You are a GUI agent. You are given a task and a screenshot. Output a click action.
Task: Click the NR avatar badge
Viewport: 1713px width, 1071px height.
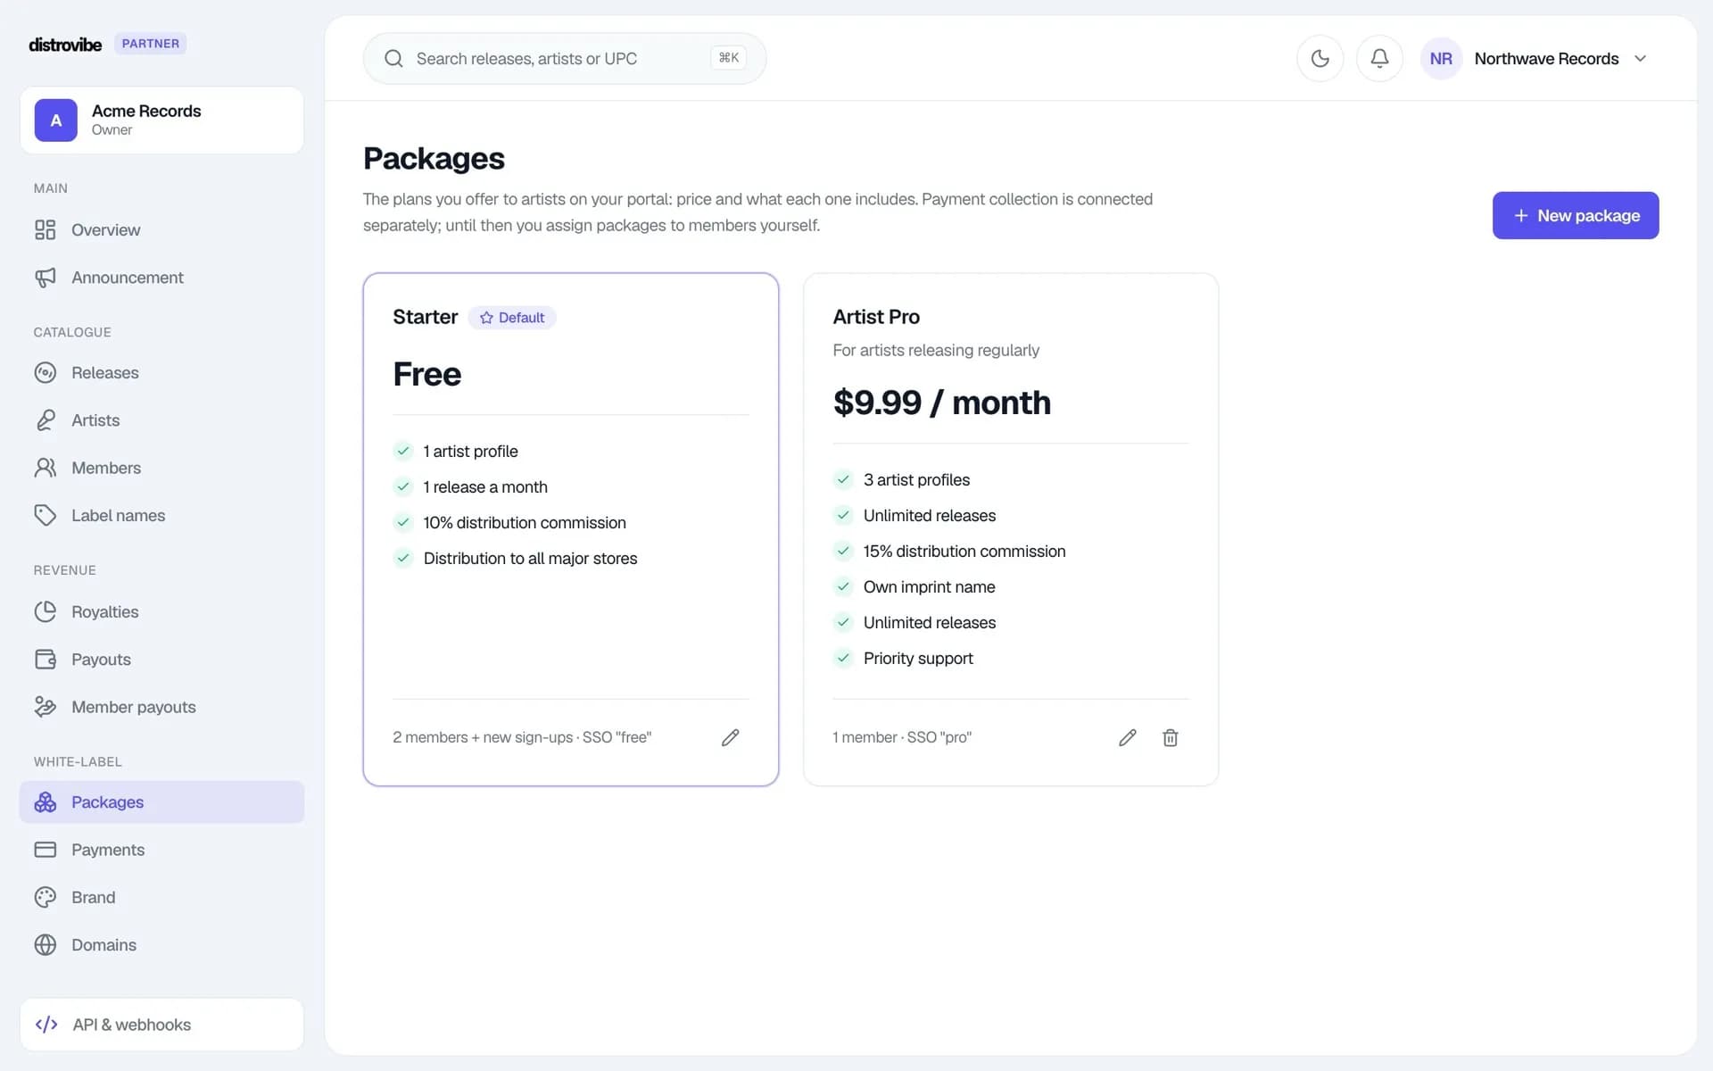click(1441, 59)
